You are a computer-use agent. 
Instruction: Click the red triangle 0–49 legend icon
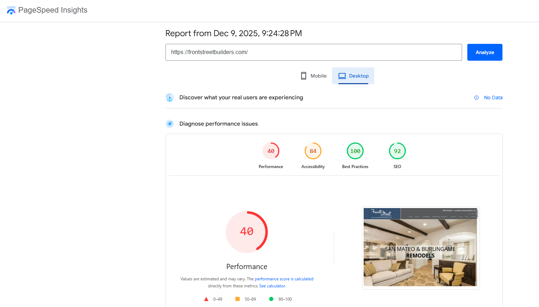tap(206, 299)
